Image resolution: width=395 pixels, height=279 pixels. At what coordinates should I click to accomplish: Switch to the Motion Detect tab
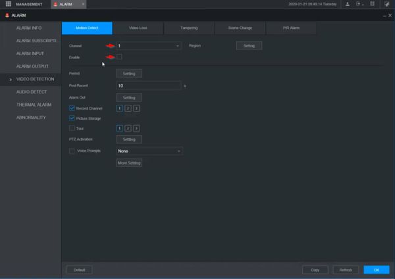point(87,28)
